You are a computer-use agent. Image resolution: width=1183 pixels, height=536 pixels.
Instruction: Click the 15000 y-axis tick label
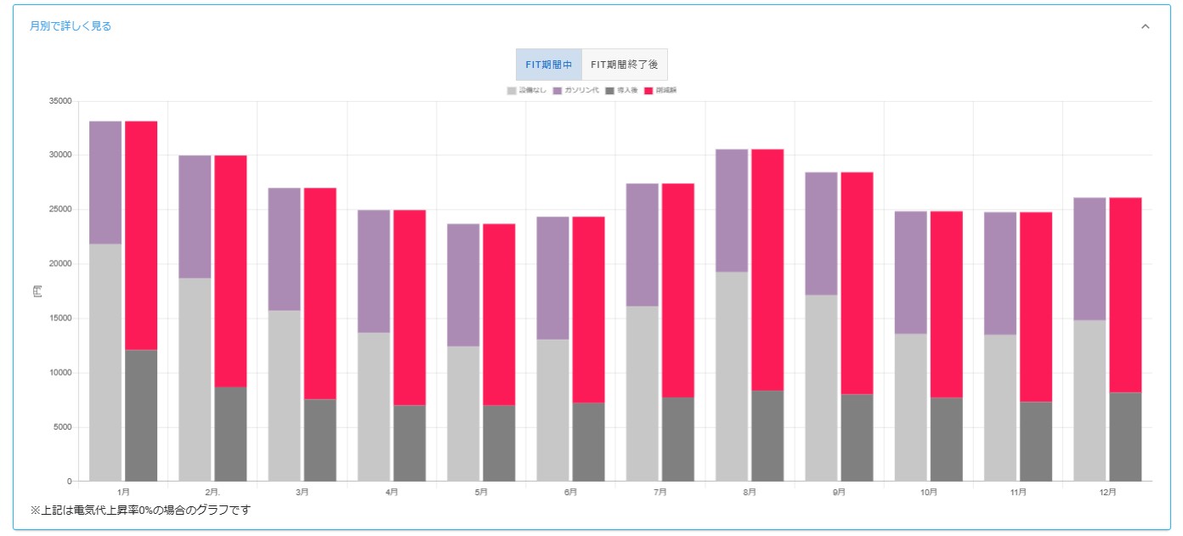point(61,319)
